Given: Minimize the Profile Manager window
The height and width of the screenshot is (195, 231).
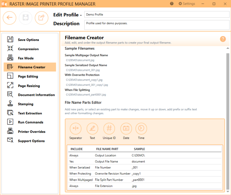Looking at the screenshot, I should pos(203,4).
